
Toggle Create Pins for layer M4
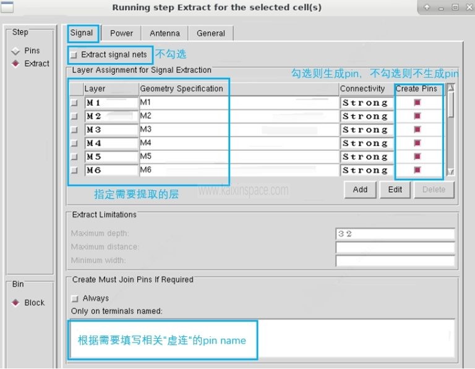(417, 143)
